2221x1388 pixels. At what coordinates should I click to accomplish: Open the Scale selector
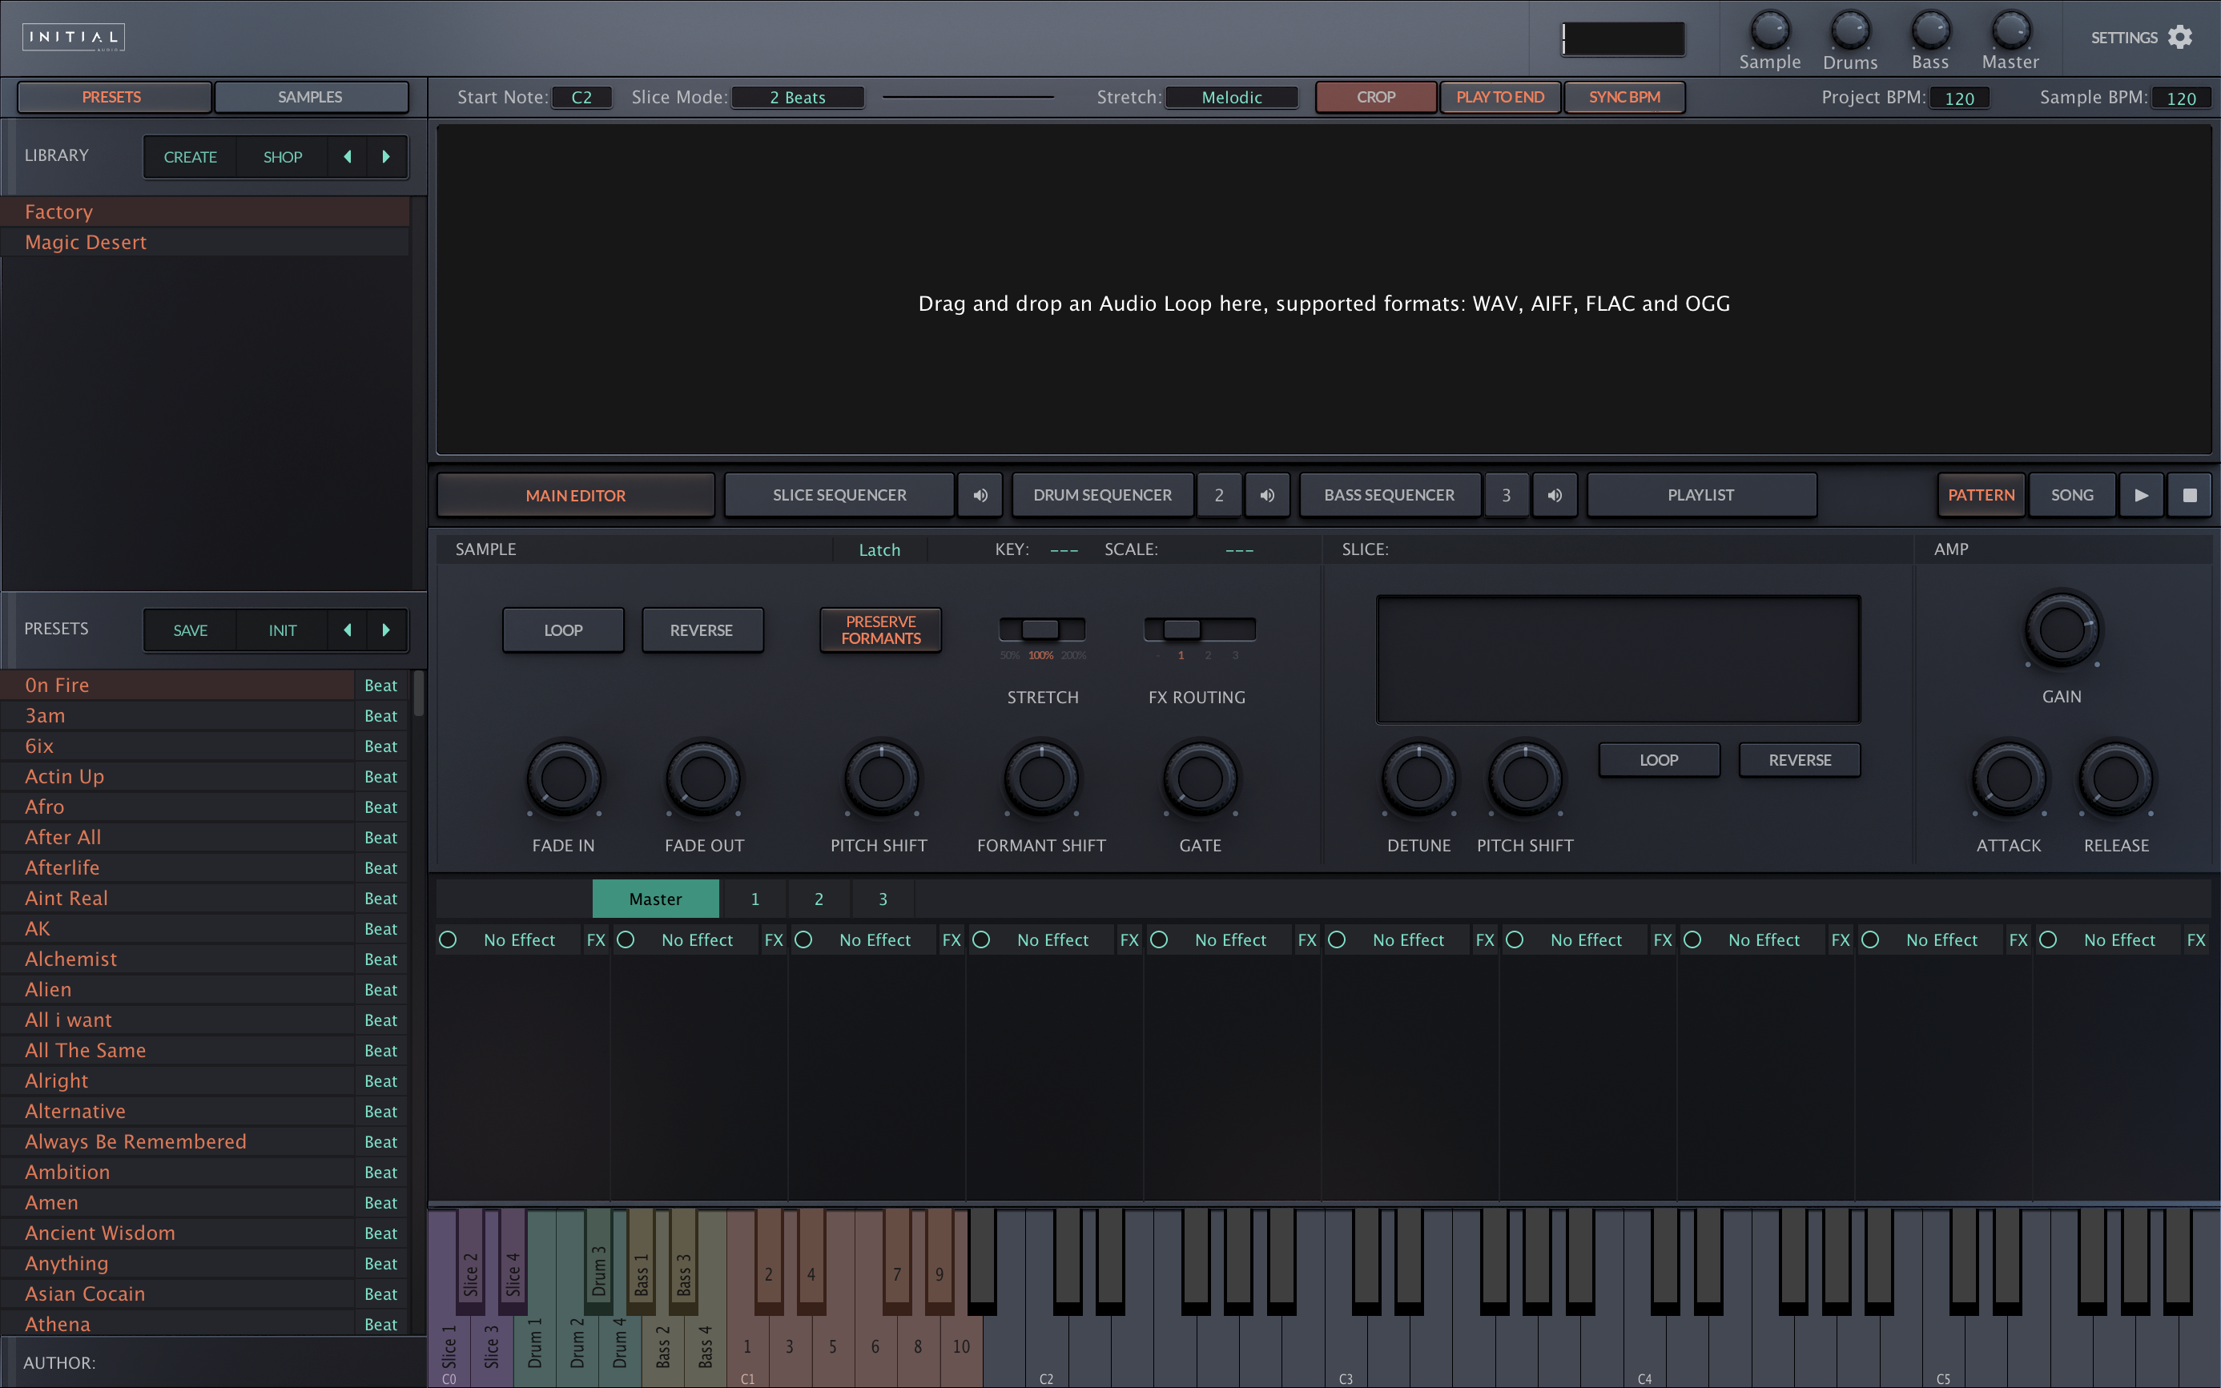click(x=1239, y=550)
